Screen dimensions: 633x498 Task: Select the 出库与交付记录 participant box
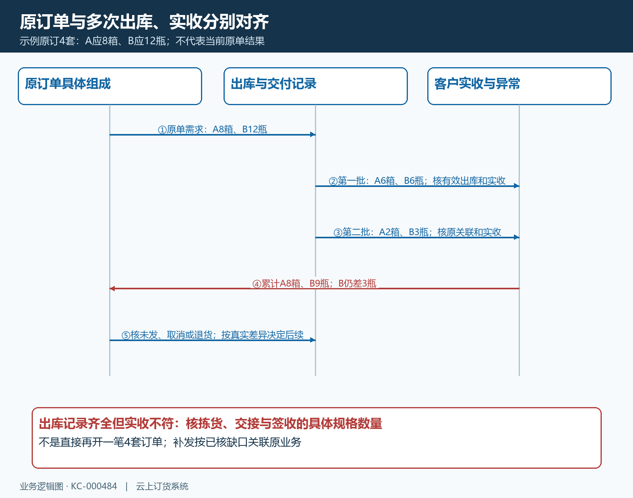point(316,86)
